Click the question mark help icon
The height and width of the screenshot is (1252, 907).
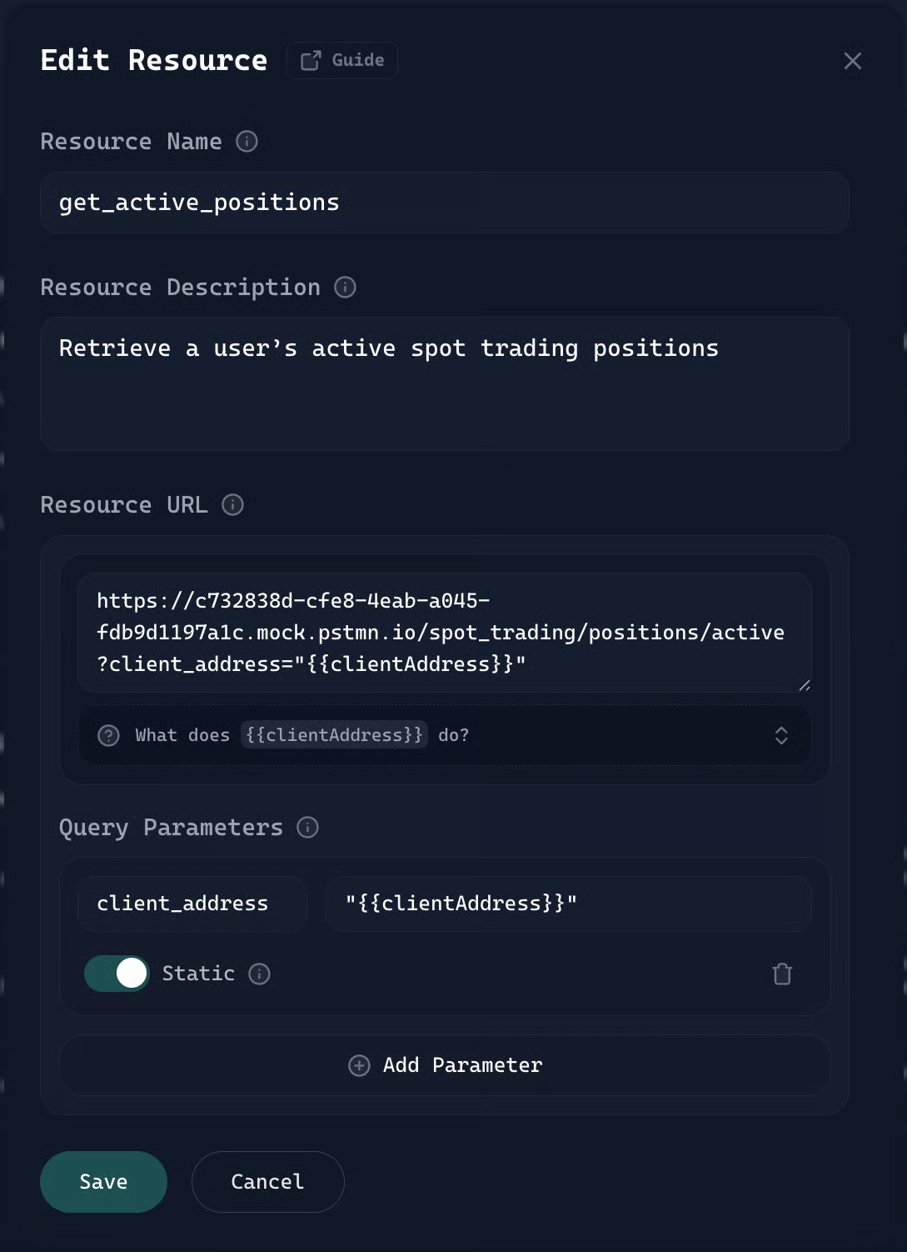[x=109, y=735]
